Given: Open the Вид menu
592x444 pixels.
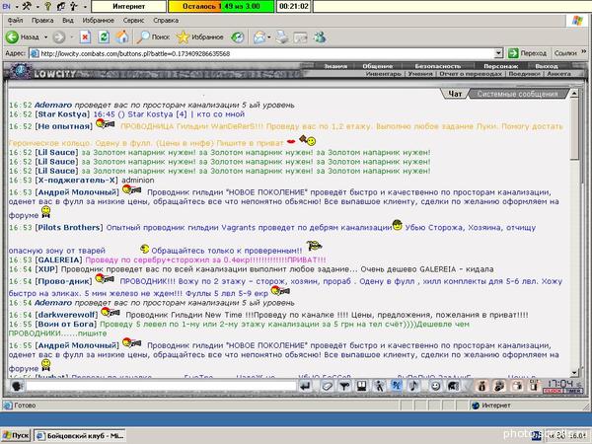Looking at the screenshot, I should pyautogui.click(x=68, y=21).
